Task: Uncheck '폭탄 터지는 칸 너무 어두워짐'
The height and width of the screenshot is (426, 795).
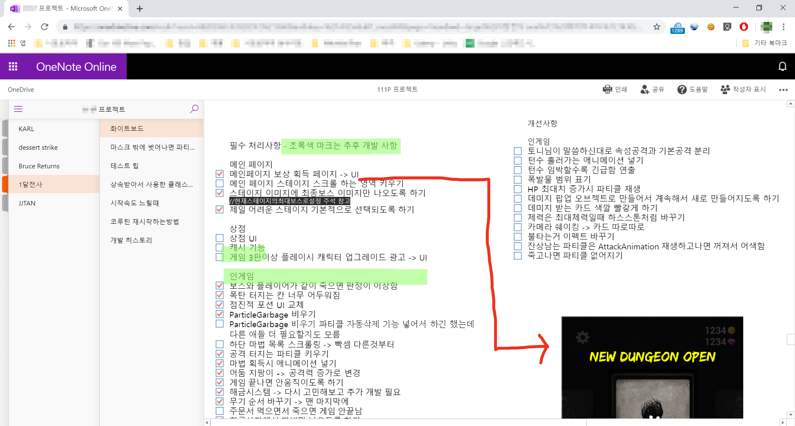Action: coord(220,295)
